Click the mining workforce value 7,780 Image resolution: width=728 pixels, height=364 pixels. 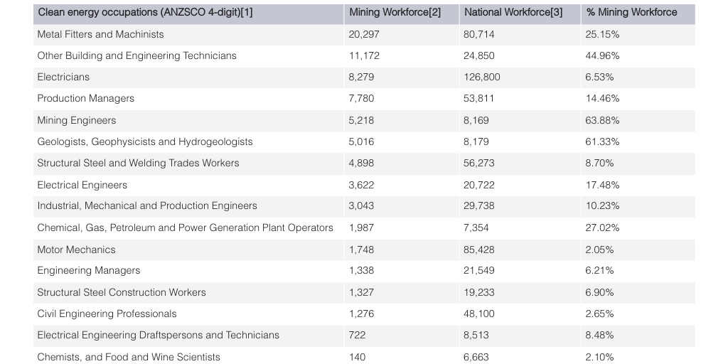coord(361,98)
